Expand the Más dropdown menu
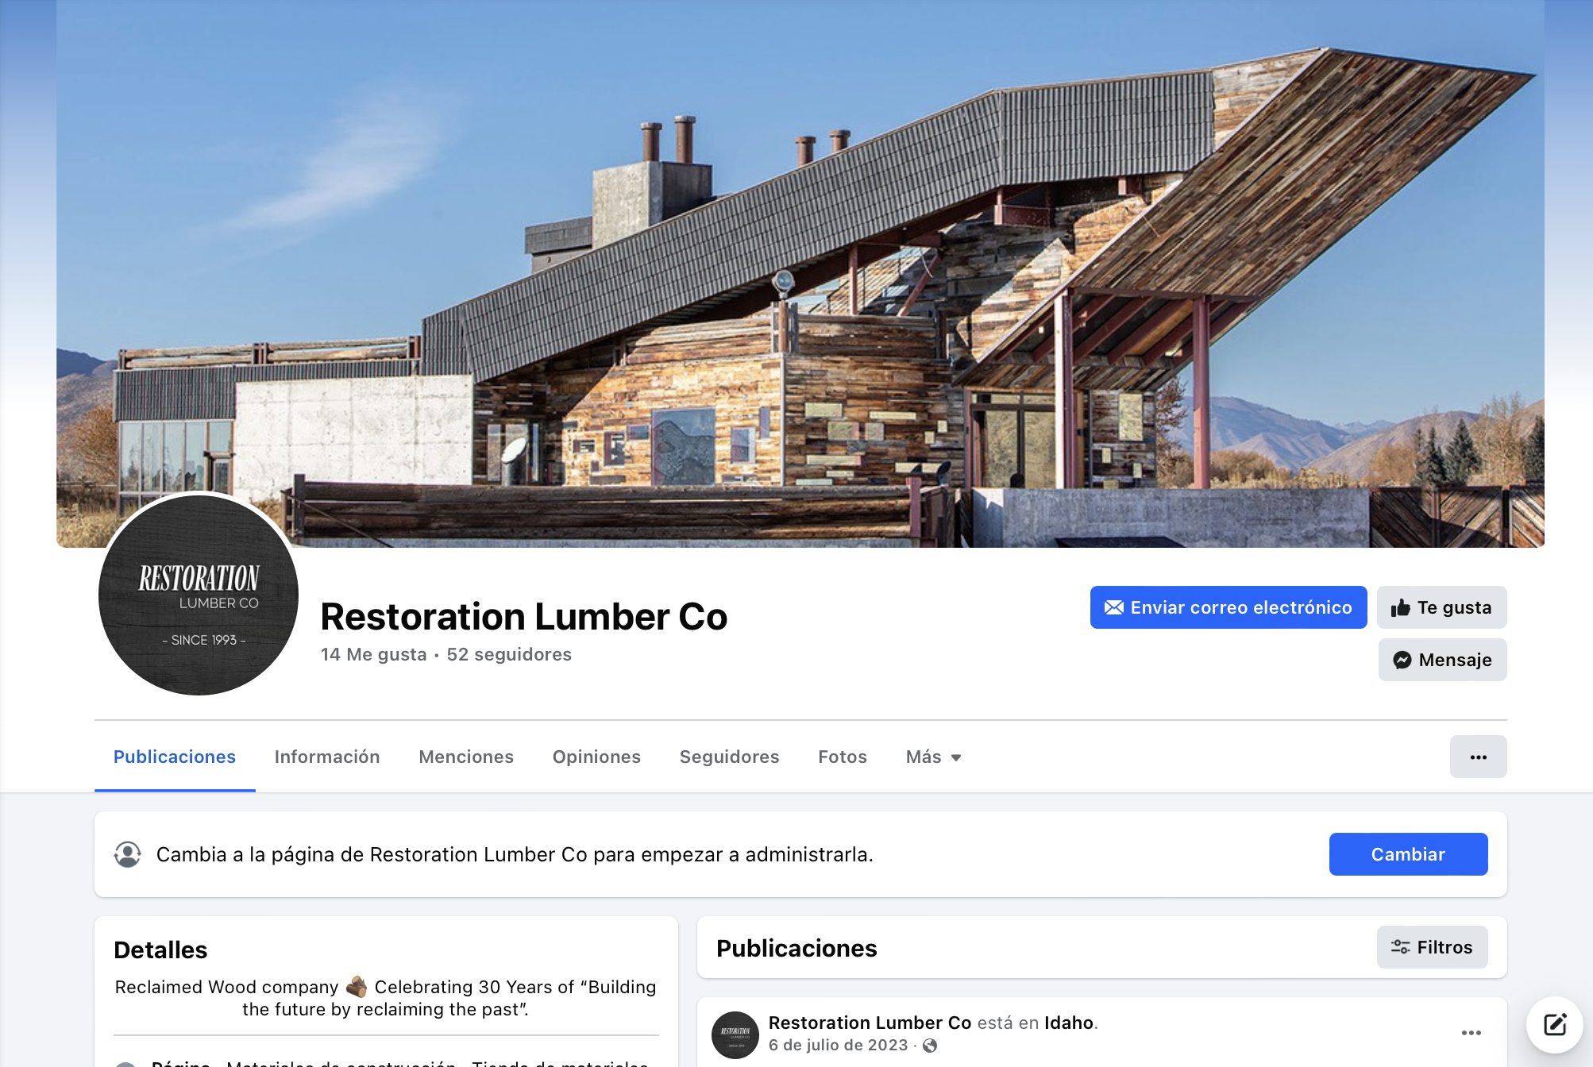Viewport: 1593px width, 1067px height. (933, 757)
